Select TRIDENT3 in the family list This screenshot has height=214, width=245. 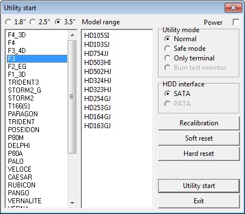click(x=37, y=82)
